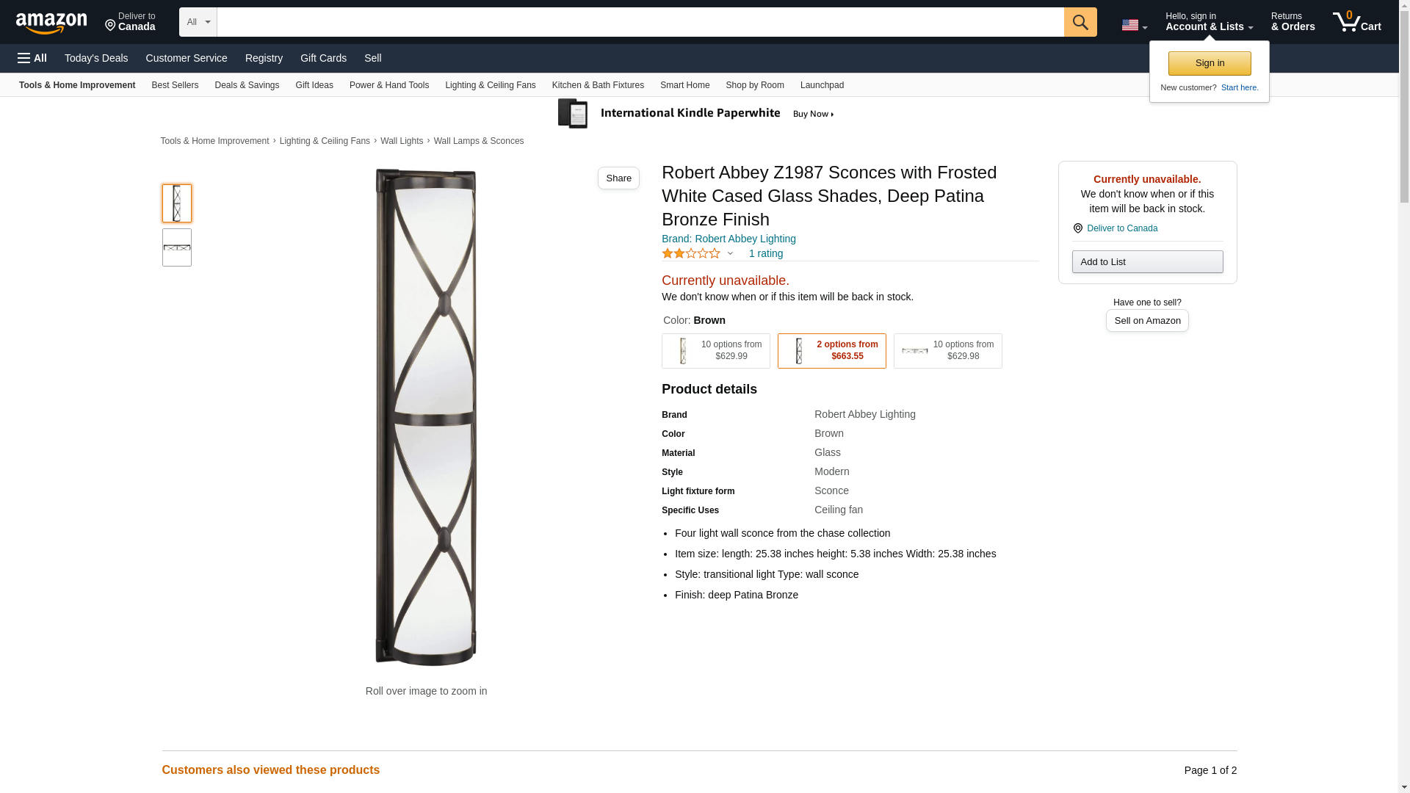Open the Gift Cards nav item
This screenshot has width=1410, height=793.
click(x=323, y=58)
